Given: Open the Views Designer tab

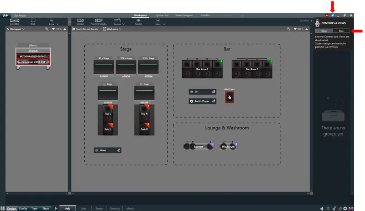Looking at the screenshot, I should (x=184, y=15).
